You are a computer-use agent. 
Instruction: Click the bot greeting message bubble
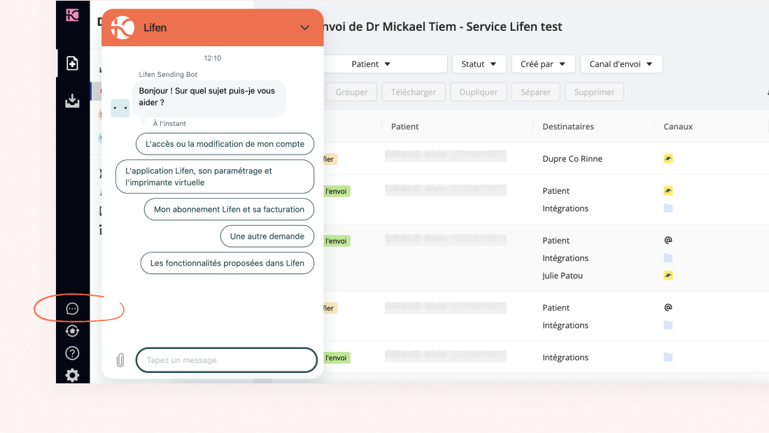[x=209, y=99]
